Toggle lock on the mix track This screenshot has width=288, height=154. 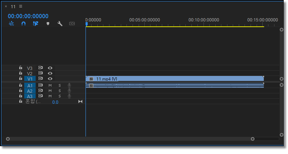(x=21, y=101)
